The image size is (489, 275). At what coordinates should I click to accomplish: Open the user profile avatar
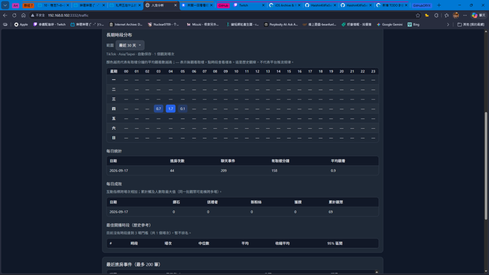coord(456,15)
